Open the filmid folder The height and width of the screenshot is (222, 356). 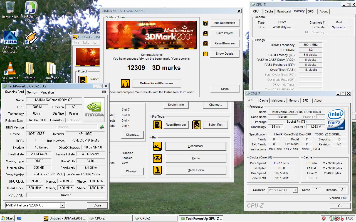pyautogui.click(x=31, y=71)
